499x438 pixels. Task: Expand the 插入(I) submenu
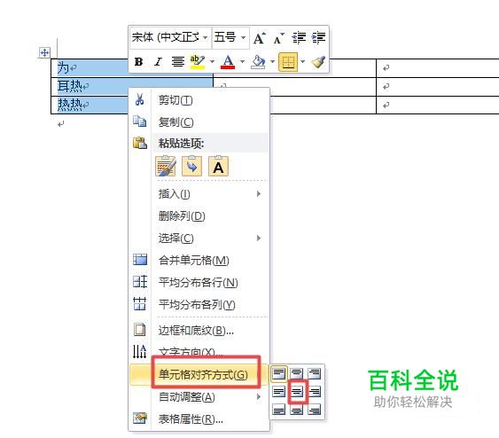[x=199, y=194]
